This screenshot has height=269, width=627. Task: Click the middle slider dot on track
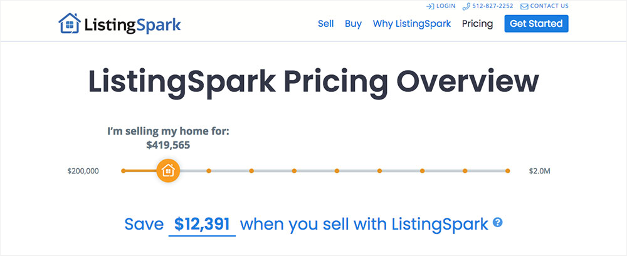337,171
